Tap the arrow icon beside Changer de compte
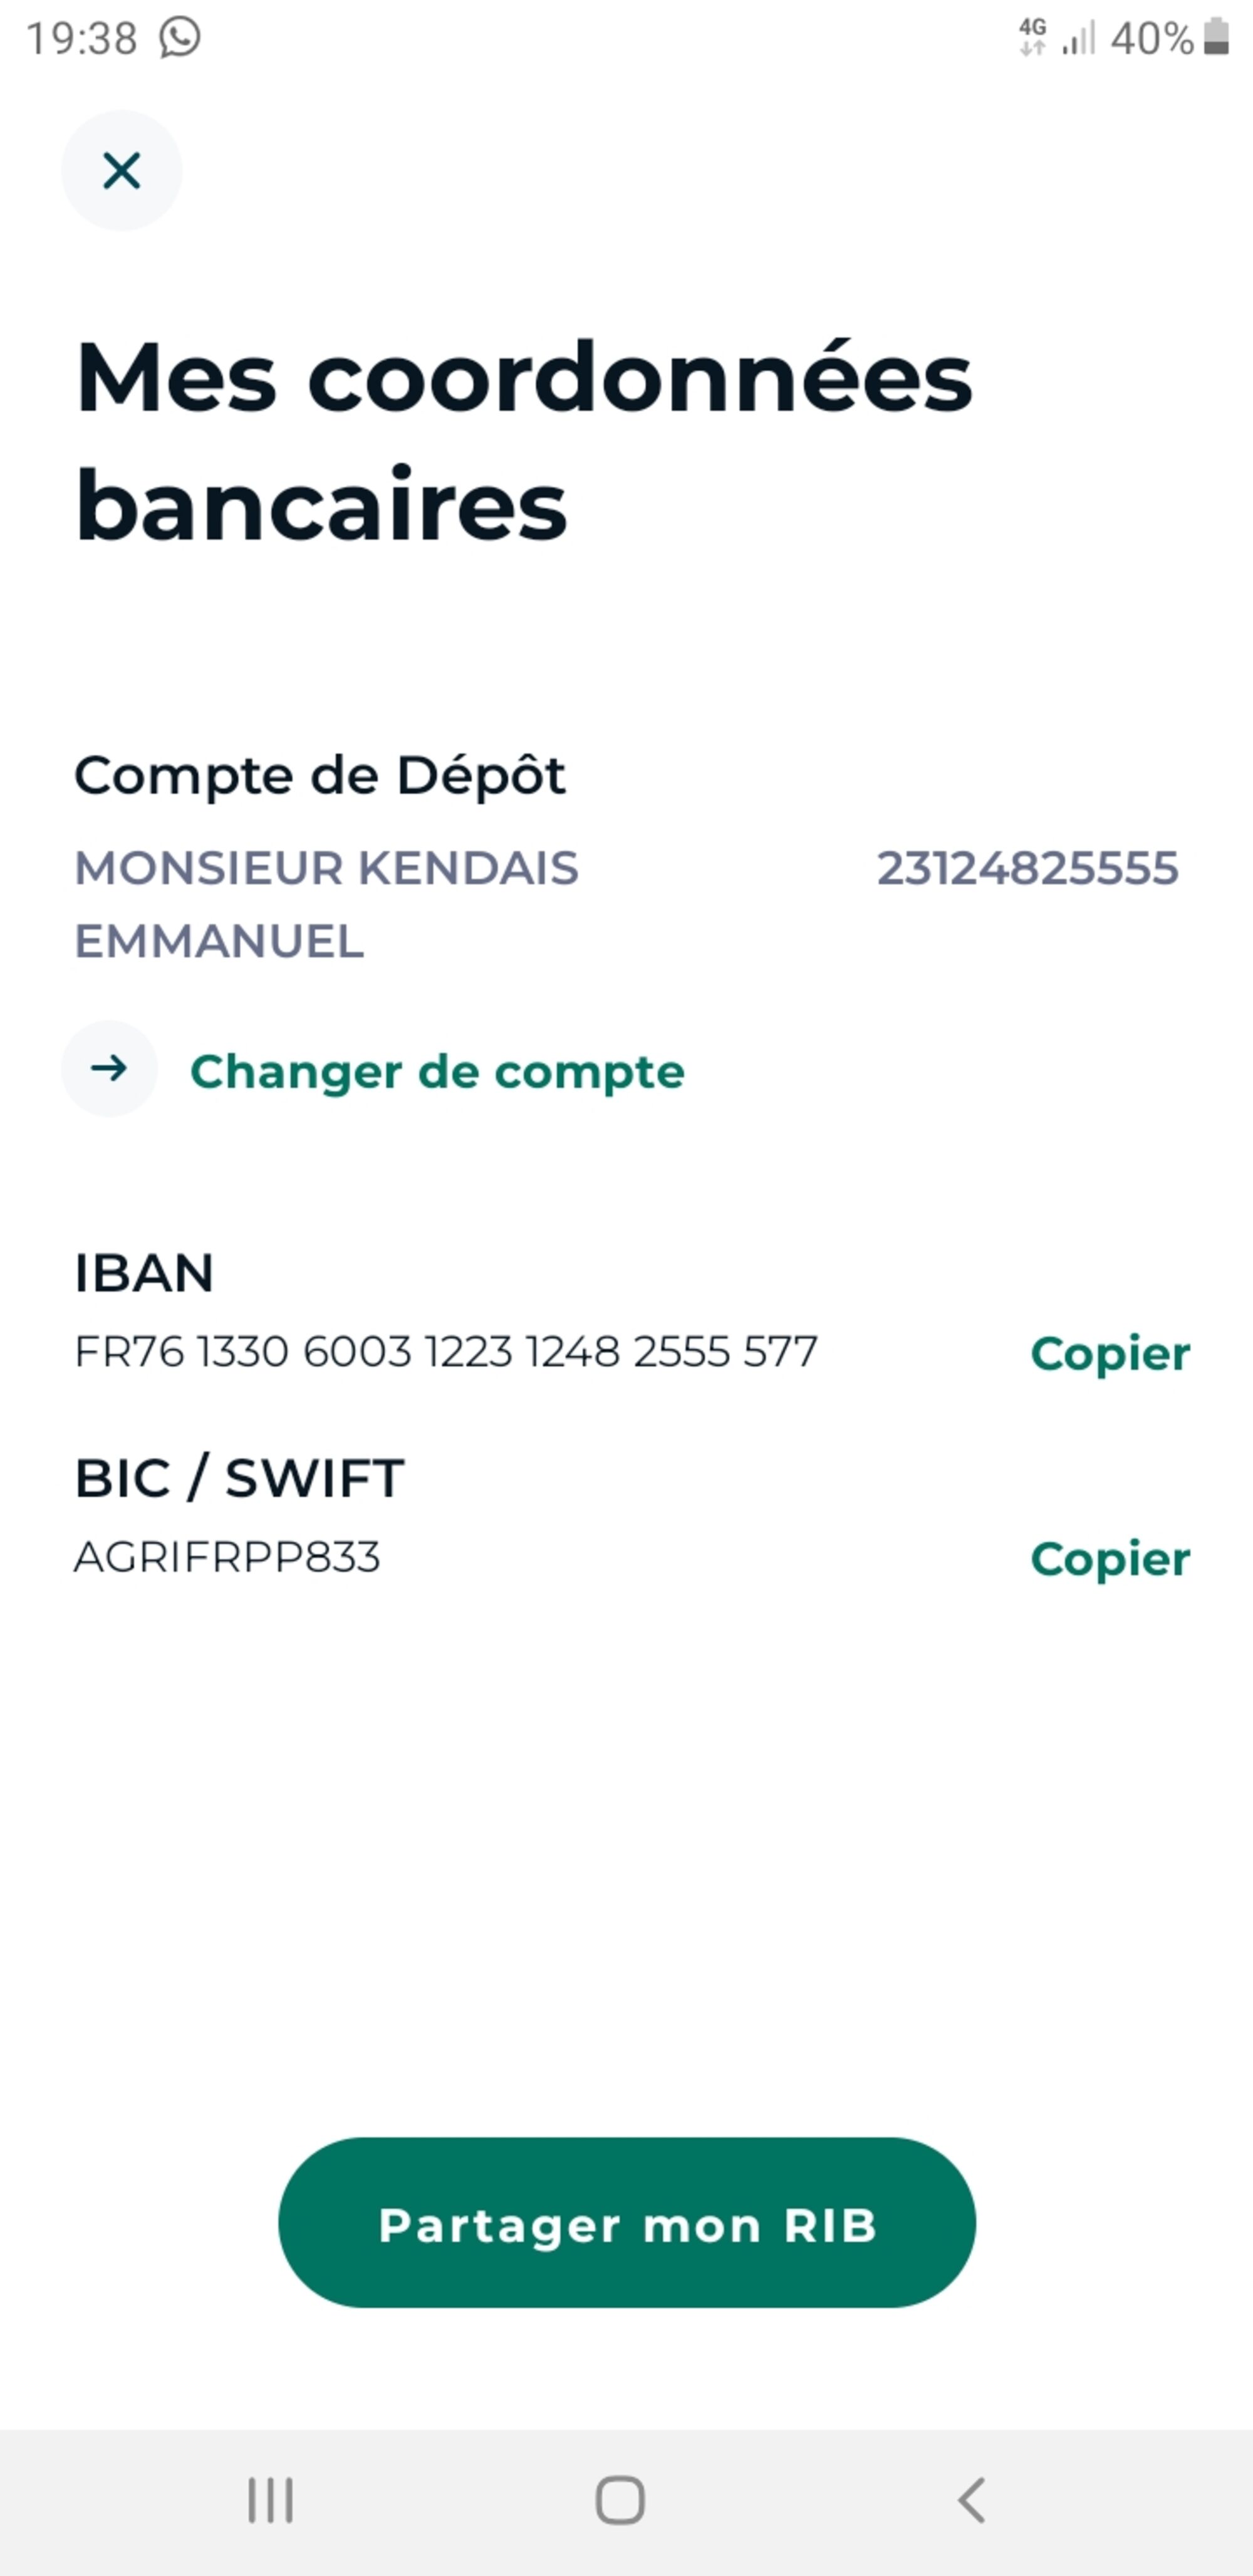Screen dimensions: 1253x2576 (x=110, y=1069)
